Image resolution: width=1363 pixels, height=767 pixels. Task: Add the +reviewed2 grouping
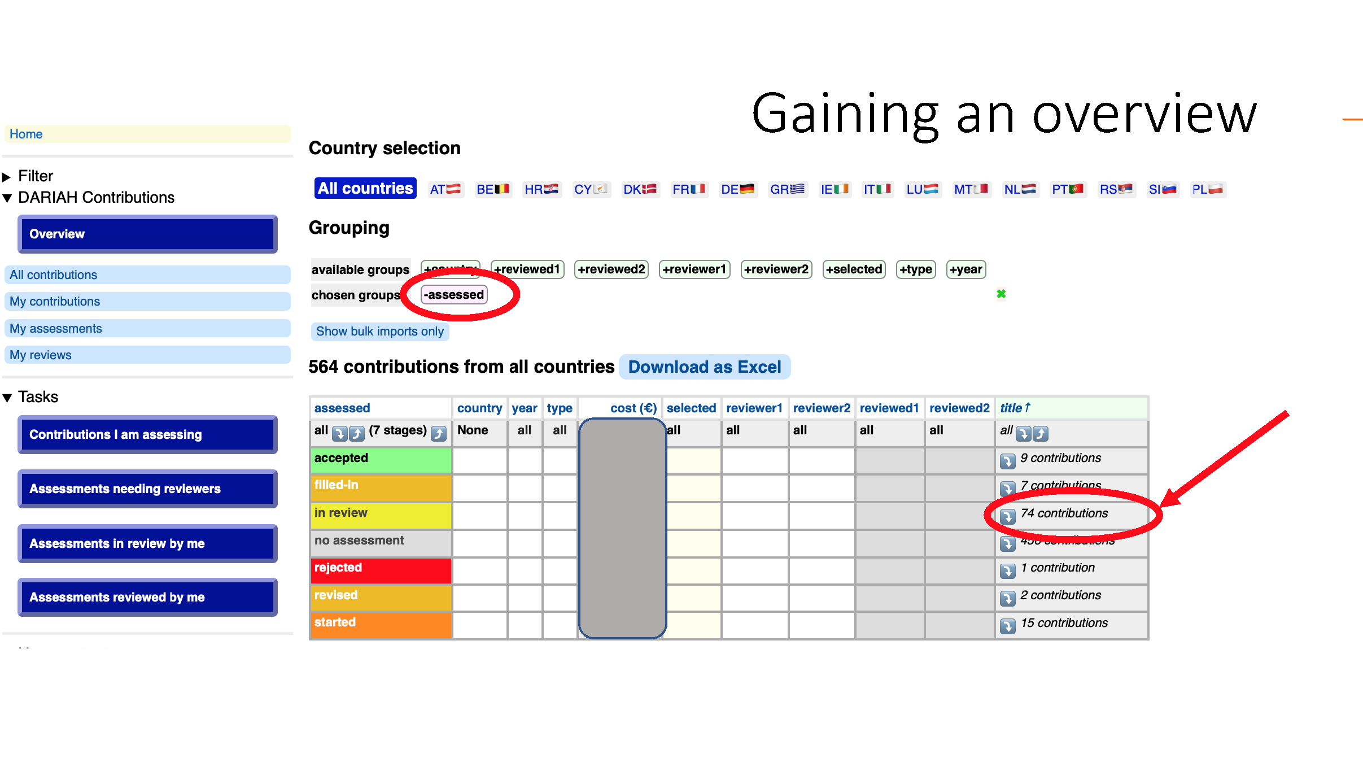pos(611,269)
